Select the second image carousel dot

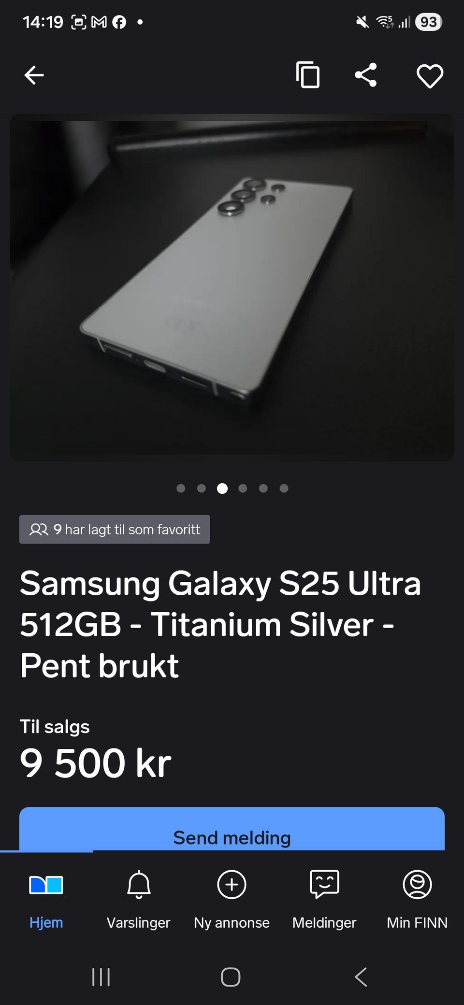(x=202, y=488)
